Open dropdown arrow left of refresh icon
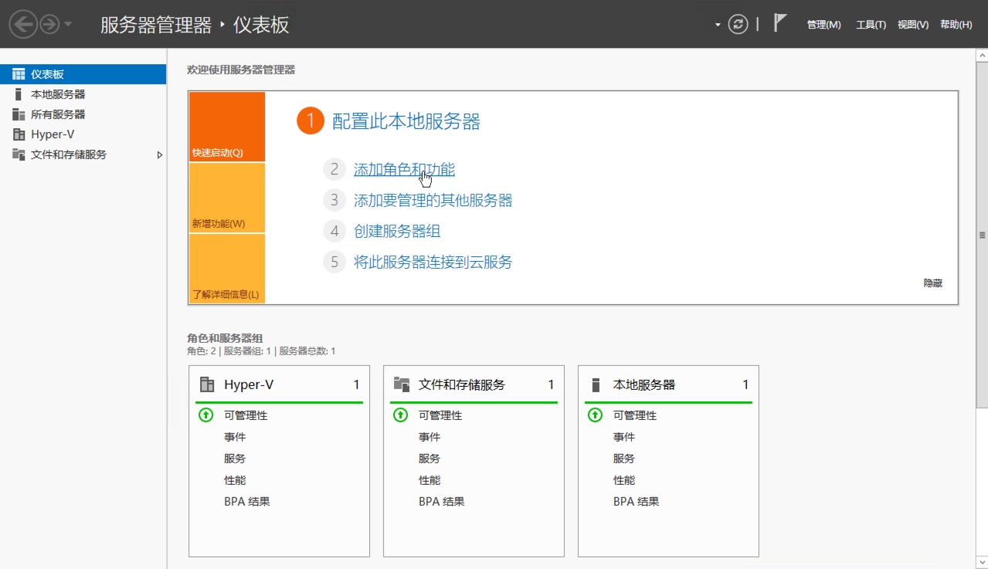Viewport: 988px width, 569px height. coord(718,25)
